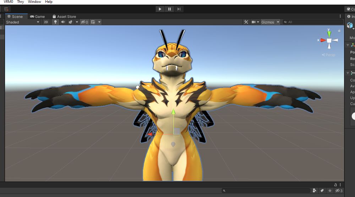Click the scene camera settings icon
355x197 pixels.
tap(253, 22)
